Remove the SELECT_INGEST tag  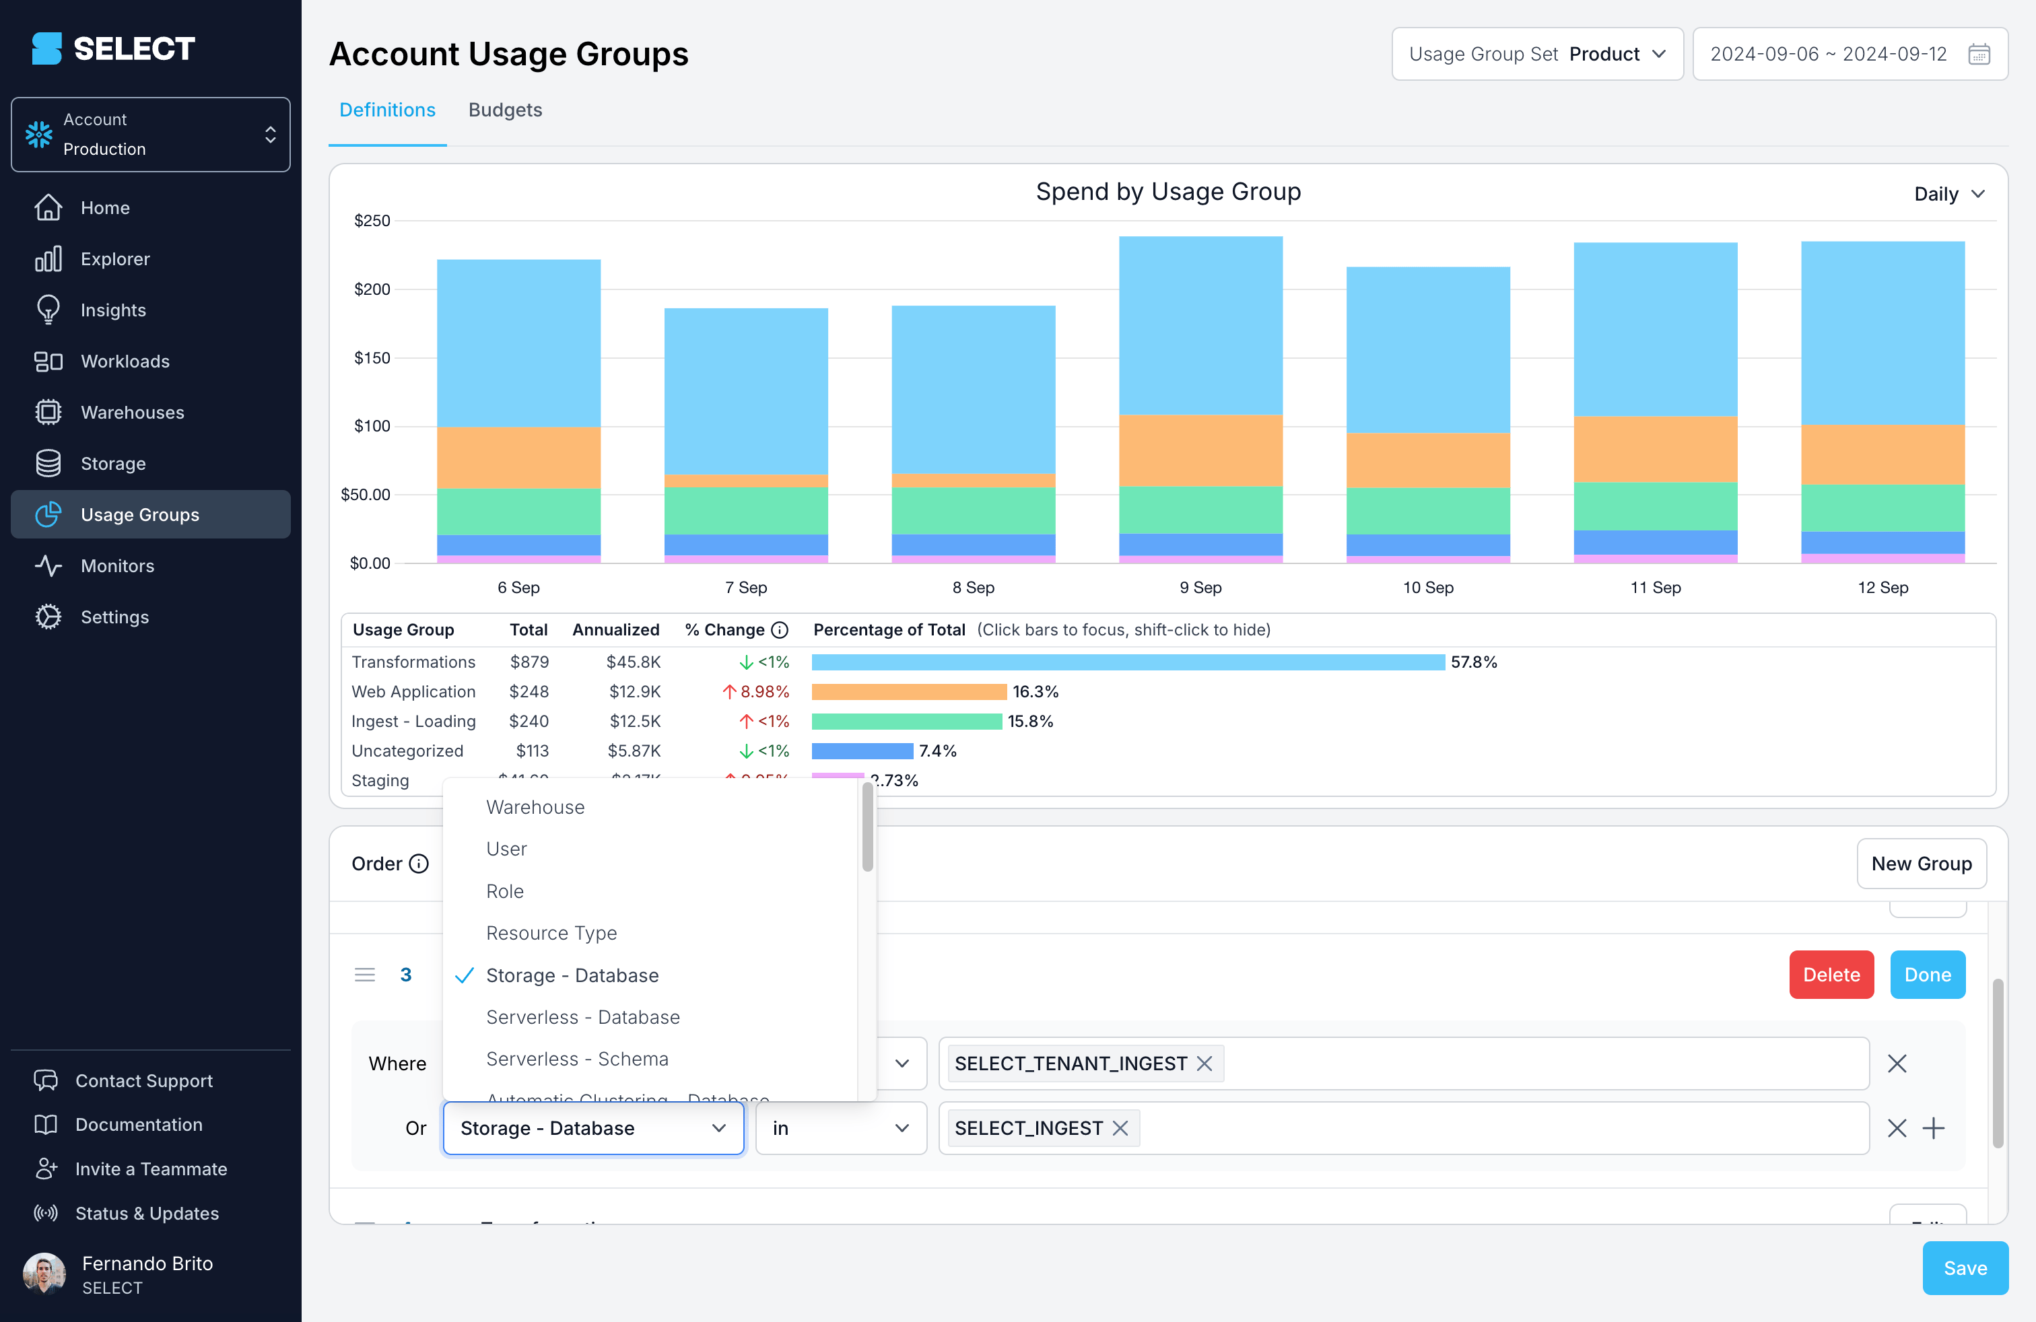(x=1120, y=1128)
